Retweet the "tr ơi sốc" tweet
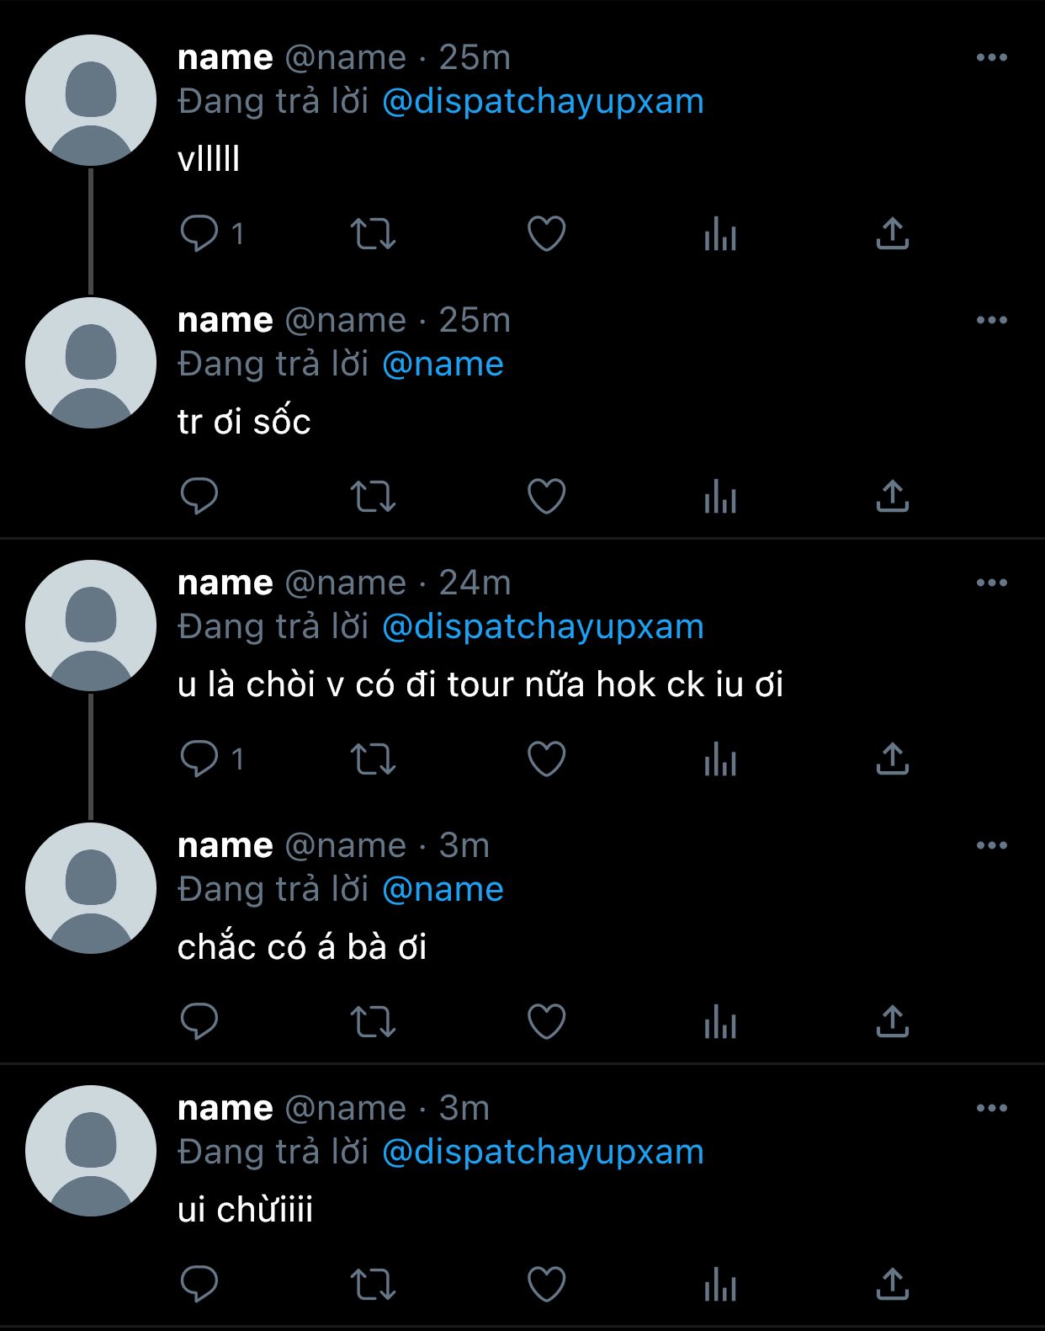 click(373, 496)
